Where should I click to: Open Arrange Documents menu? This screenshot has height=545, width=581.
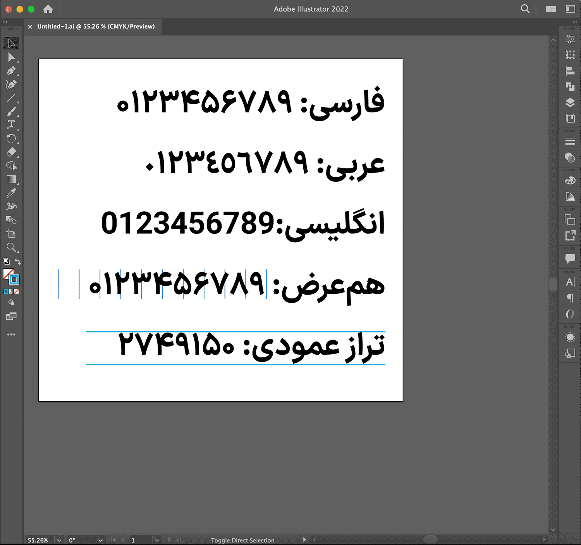pyautogui.click(x=551, y=9)
